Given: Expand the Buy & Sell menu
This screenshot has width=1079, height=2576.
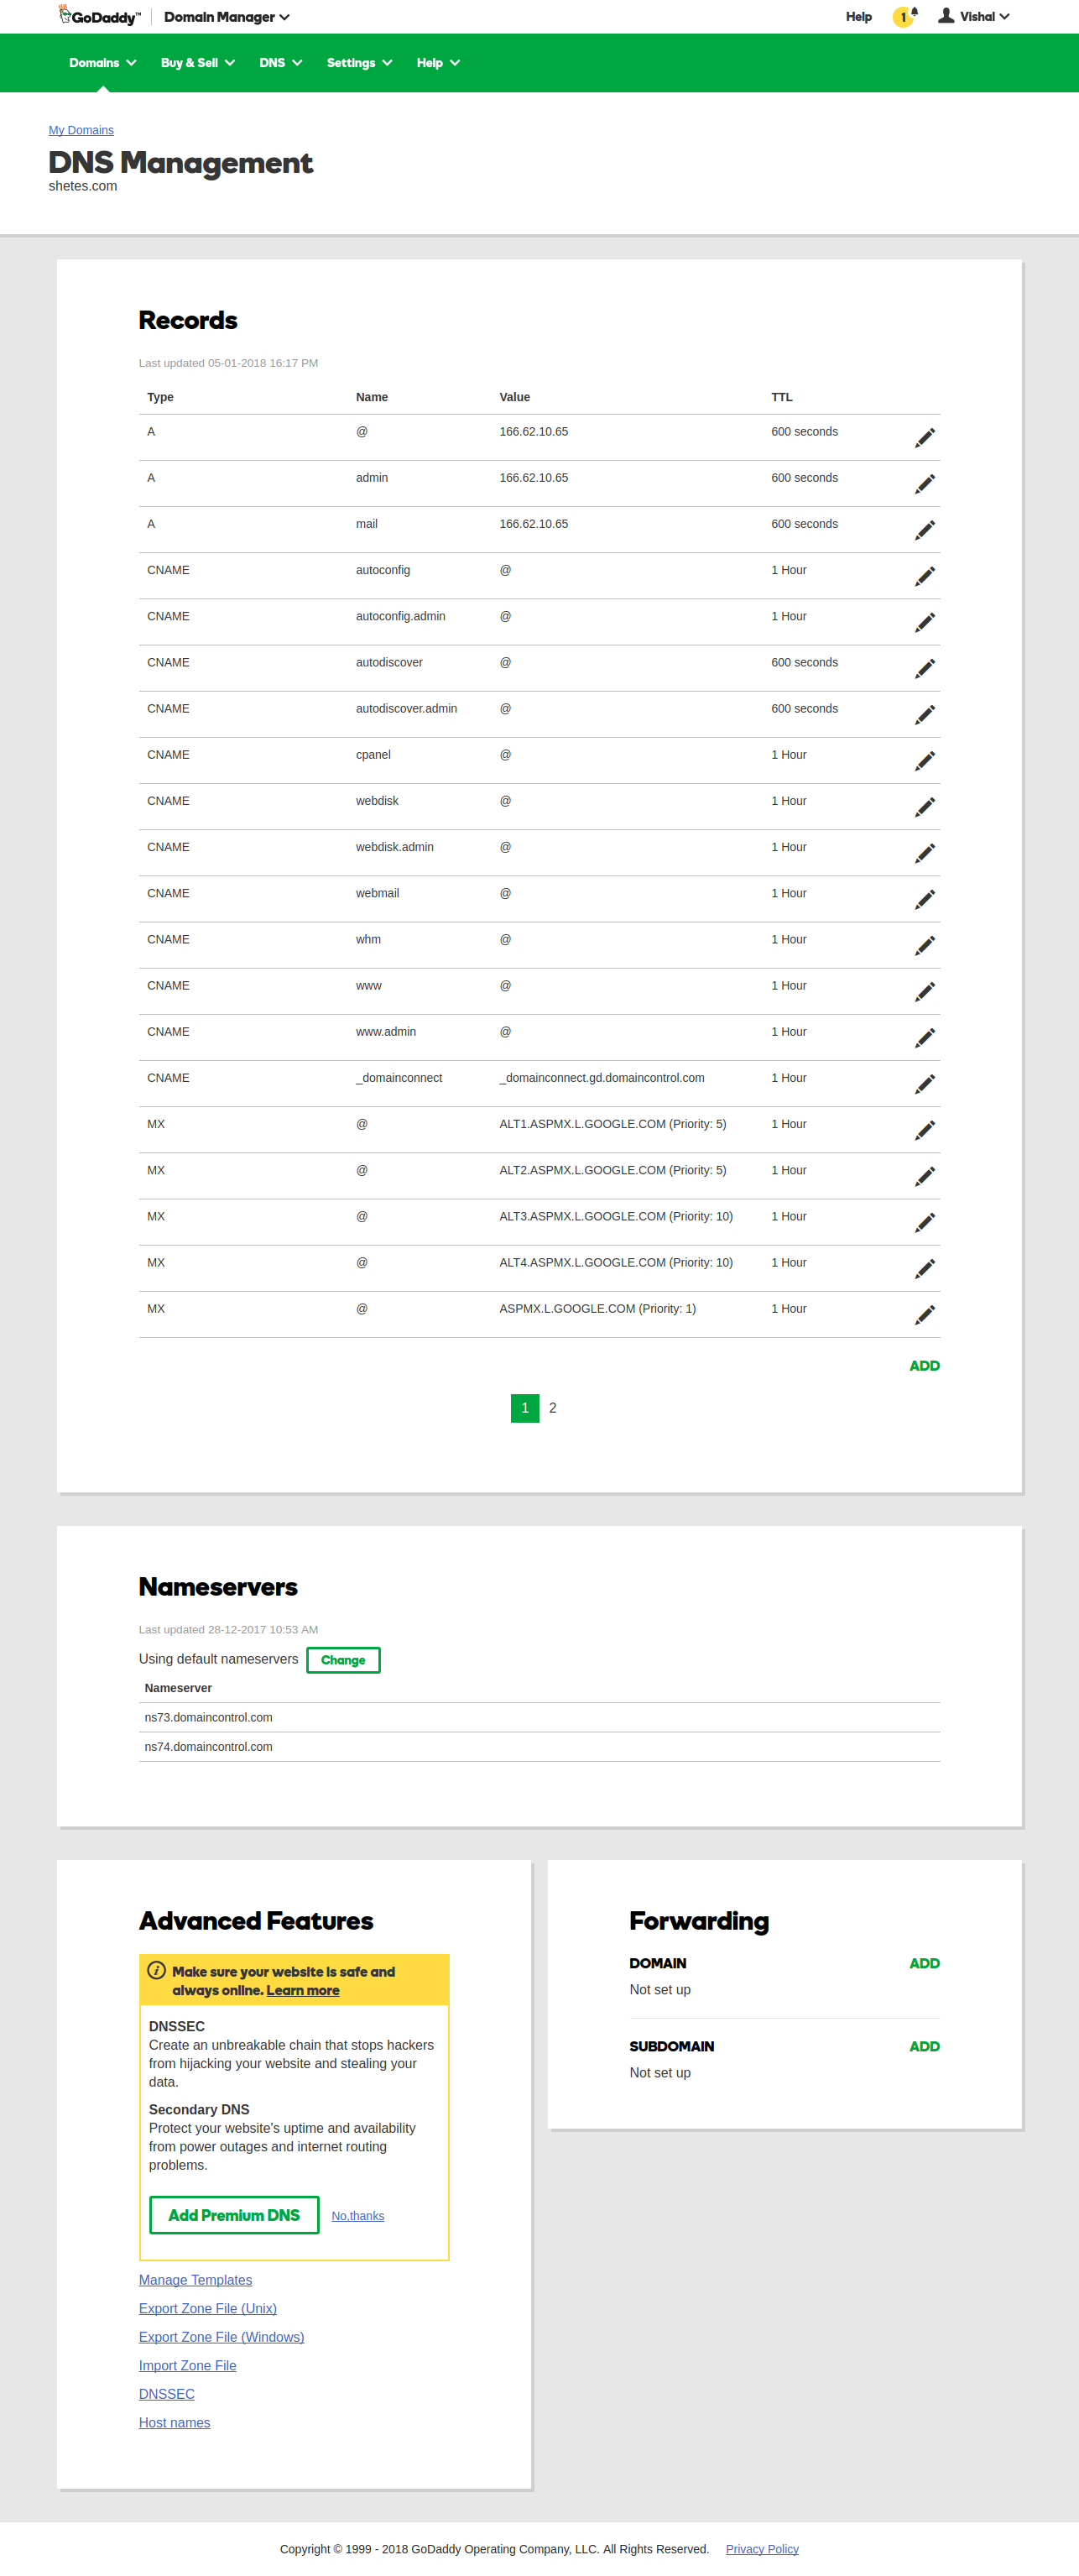Looking at the screenshot, I should pos(197,63).
